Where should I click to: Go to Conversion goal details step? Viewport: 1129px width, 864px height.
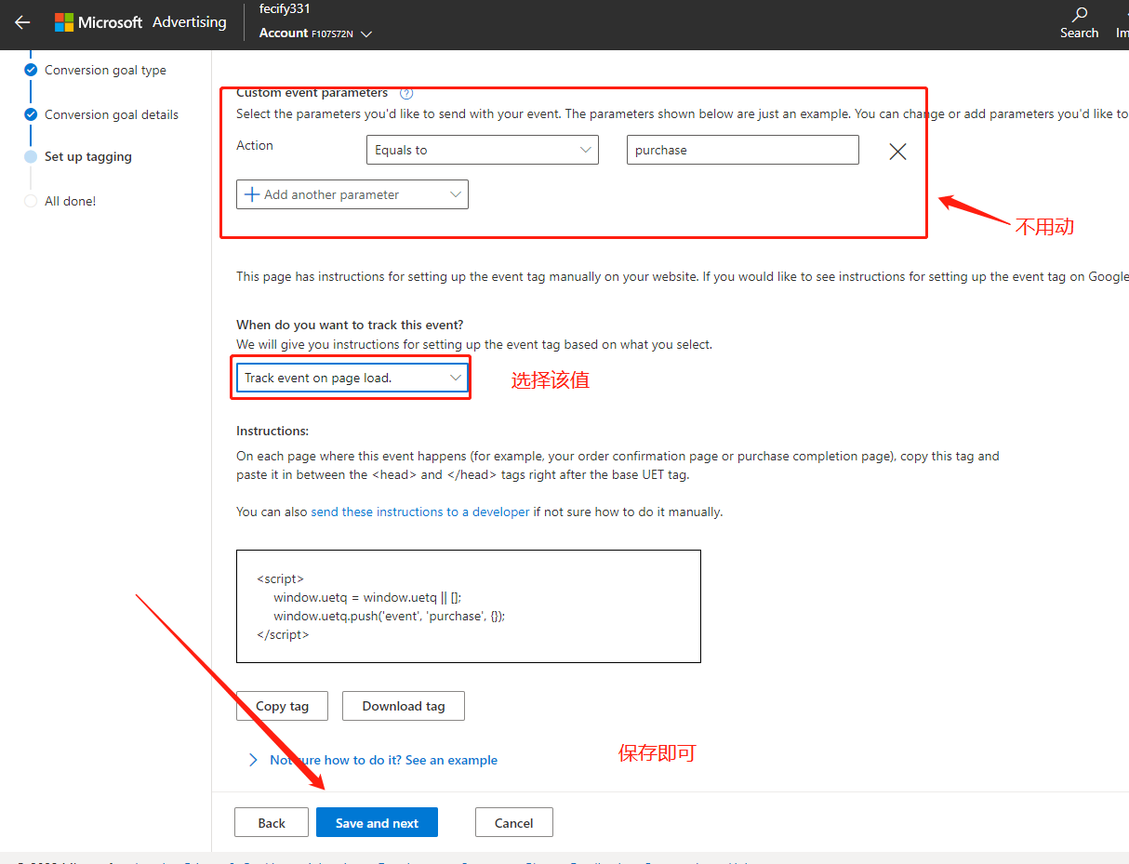click(x=112, y=114)
